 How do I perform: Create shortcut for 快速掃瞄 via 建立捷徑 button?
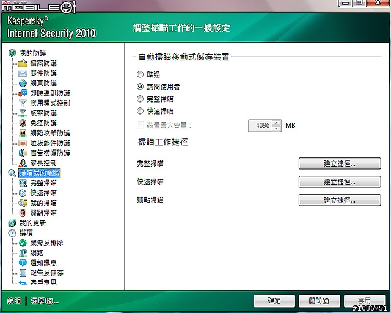coord(340,182)
